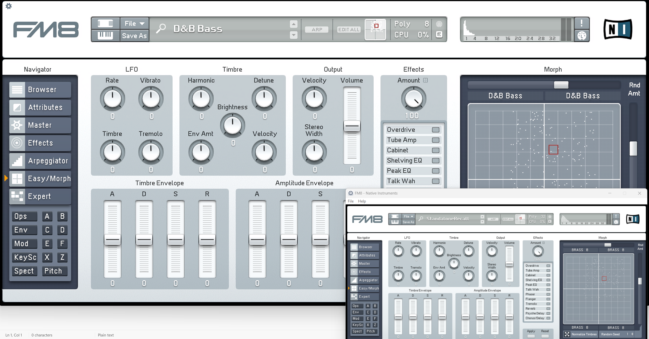Click Save As in D&B Bass header
Image resolution: width=649 pixels, height=339 pixels.
point(134,36)
